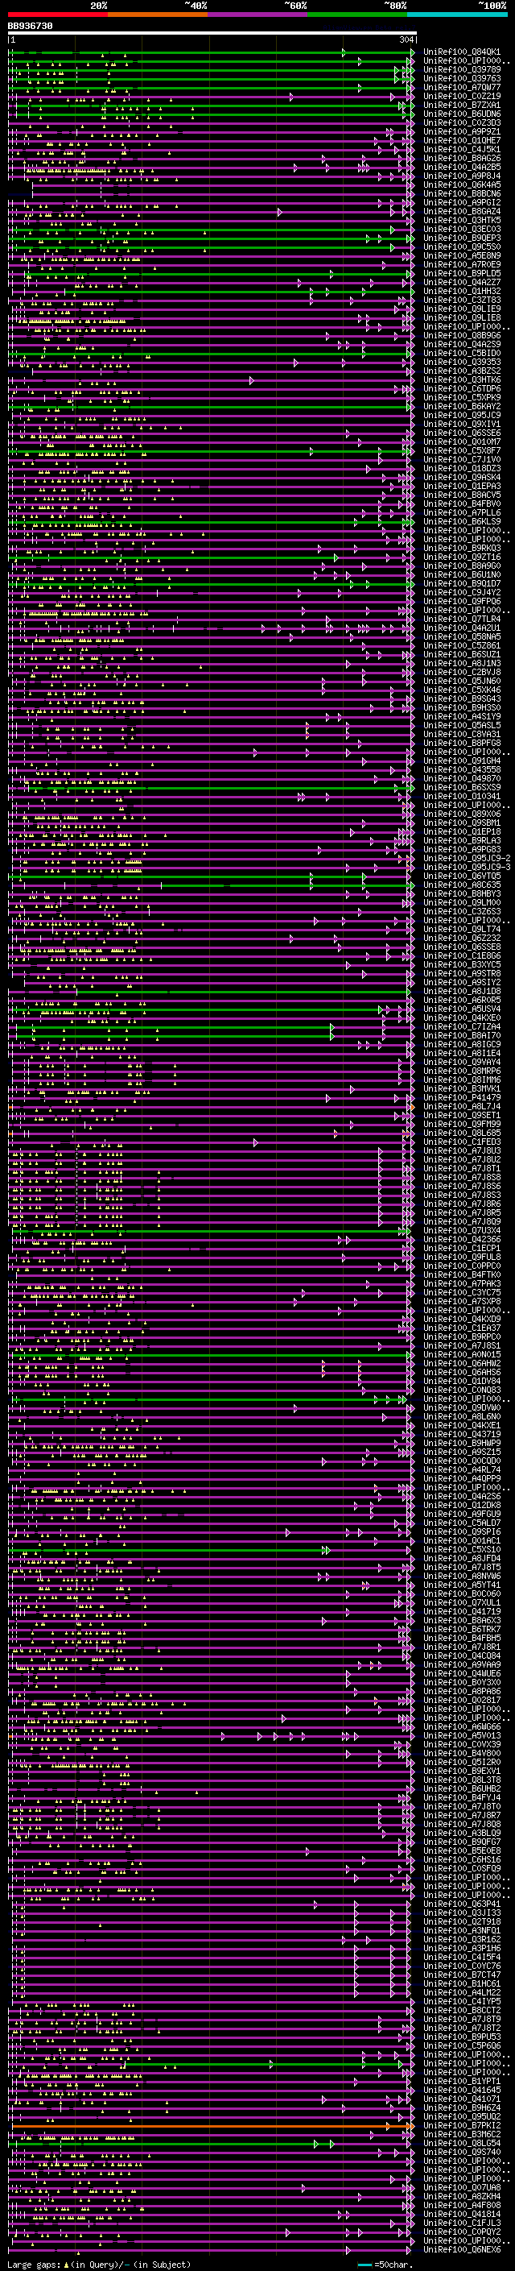Image resolution: width=515 pixels, height=2271 pixels.
Task: Select the UniRef100_Q9SET1 label
Action: (x=462, y=1115)
